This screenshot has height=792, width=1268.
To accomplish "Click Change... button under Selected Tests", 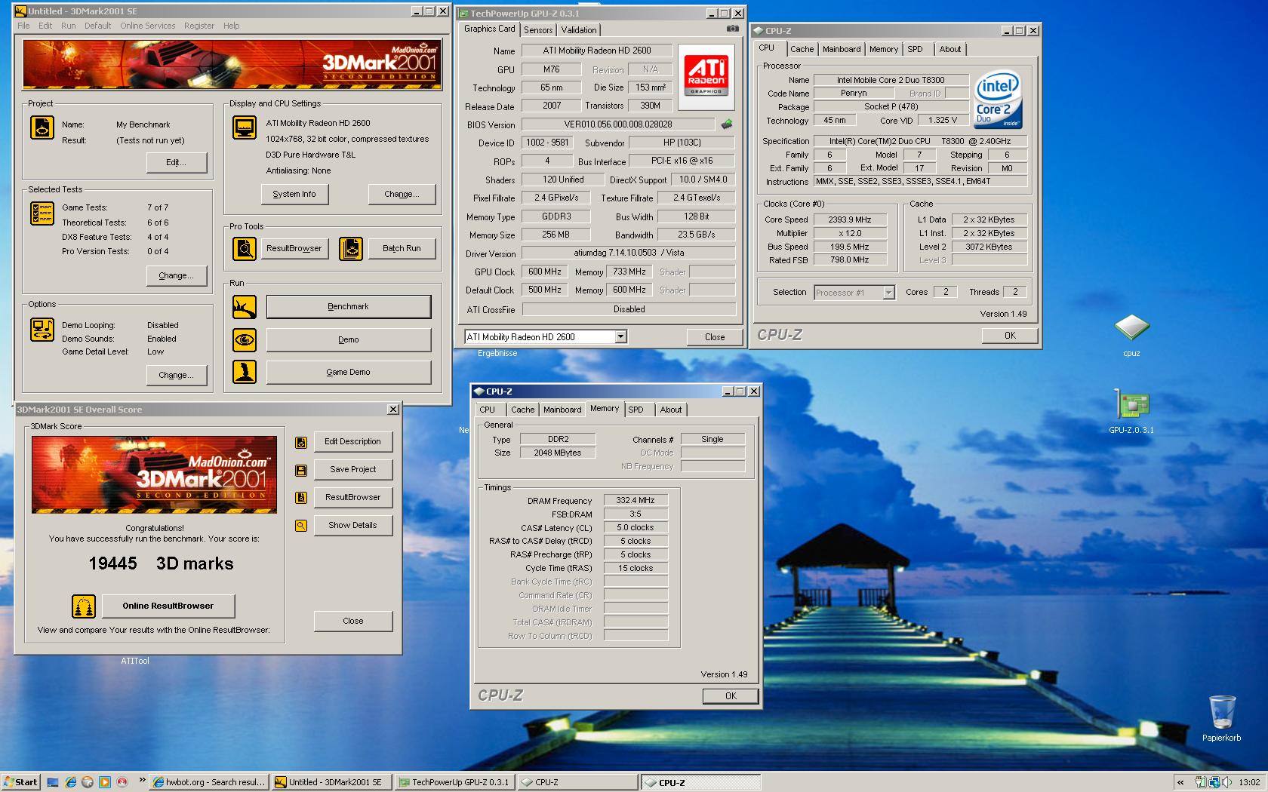I will point(176,275).
